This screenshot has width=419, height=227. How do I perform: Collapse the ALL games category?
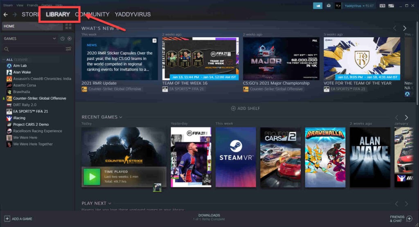click(3, 60)
